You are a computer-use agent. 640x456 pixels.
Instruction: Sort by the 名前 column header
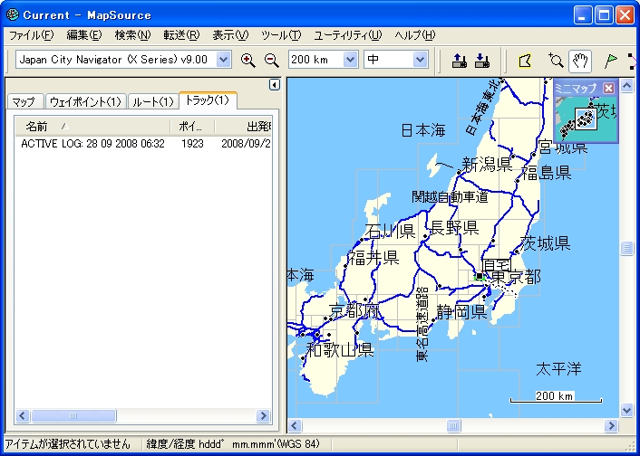(92, 127)
